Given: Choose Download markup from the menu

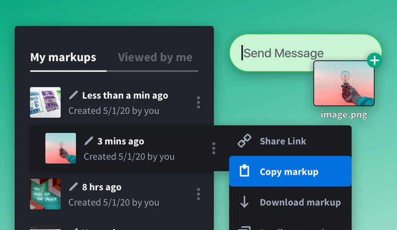Looking at the screenshot, I should (290, 202).
